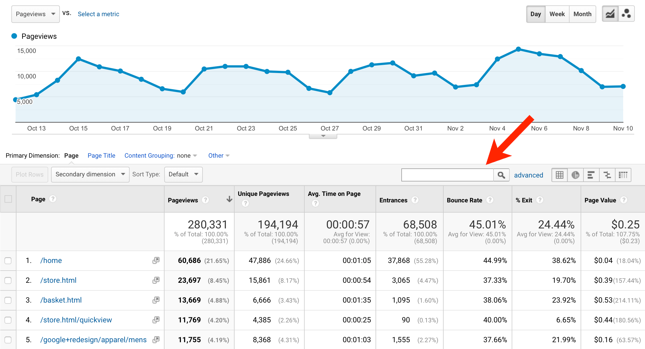Expand Content Grouping none dropdown
The width and height of the screenshot is (645, 349).
tap(187, 156)
